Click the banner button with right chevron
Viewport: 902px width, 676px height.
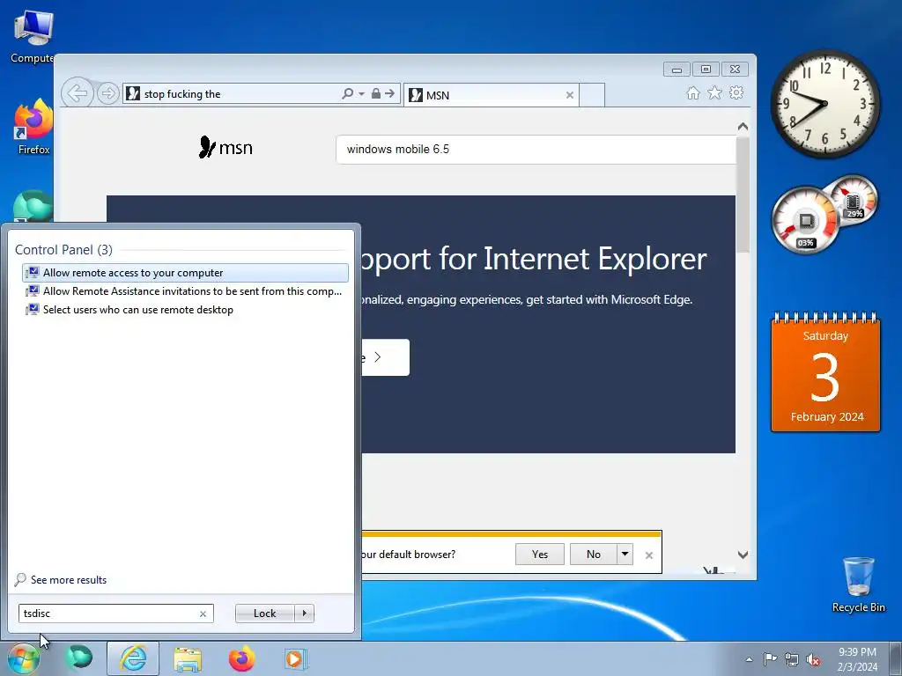(x=386, y=357)
